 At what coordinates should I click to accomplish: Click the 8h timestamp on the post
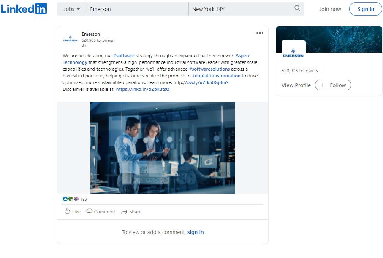(x=84, y=45)
